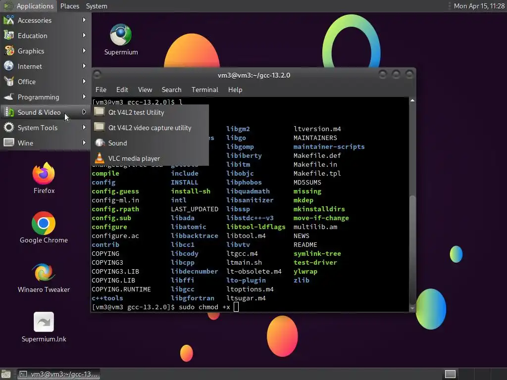
Task: Open the Places panel menu
Action: (x=69, y=6)
